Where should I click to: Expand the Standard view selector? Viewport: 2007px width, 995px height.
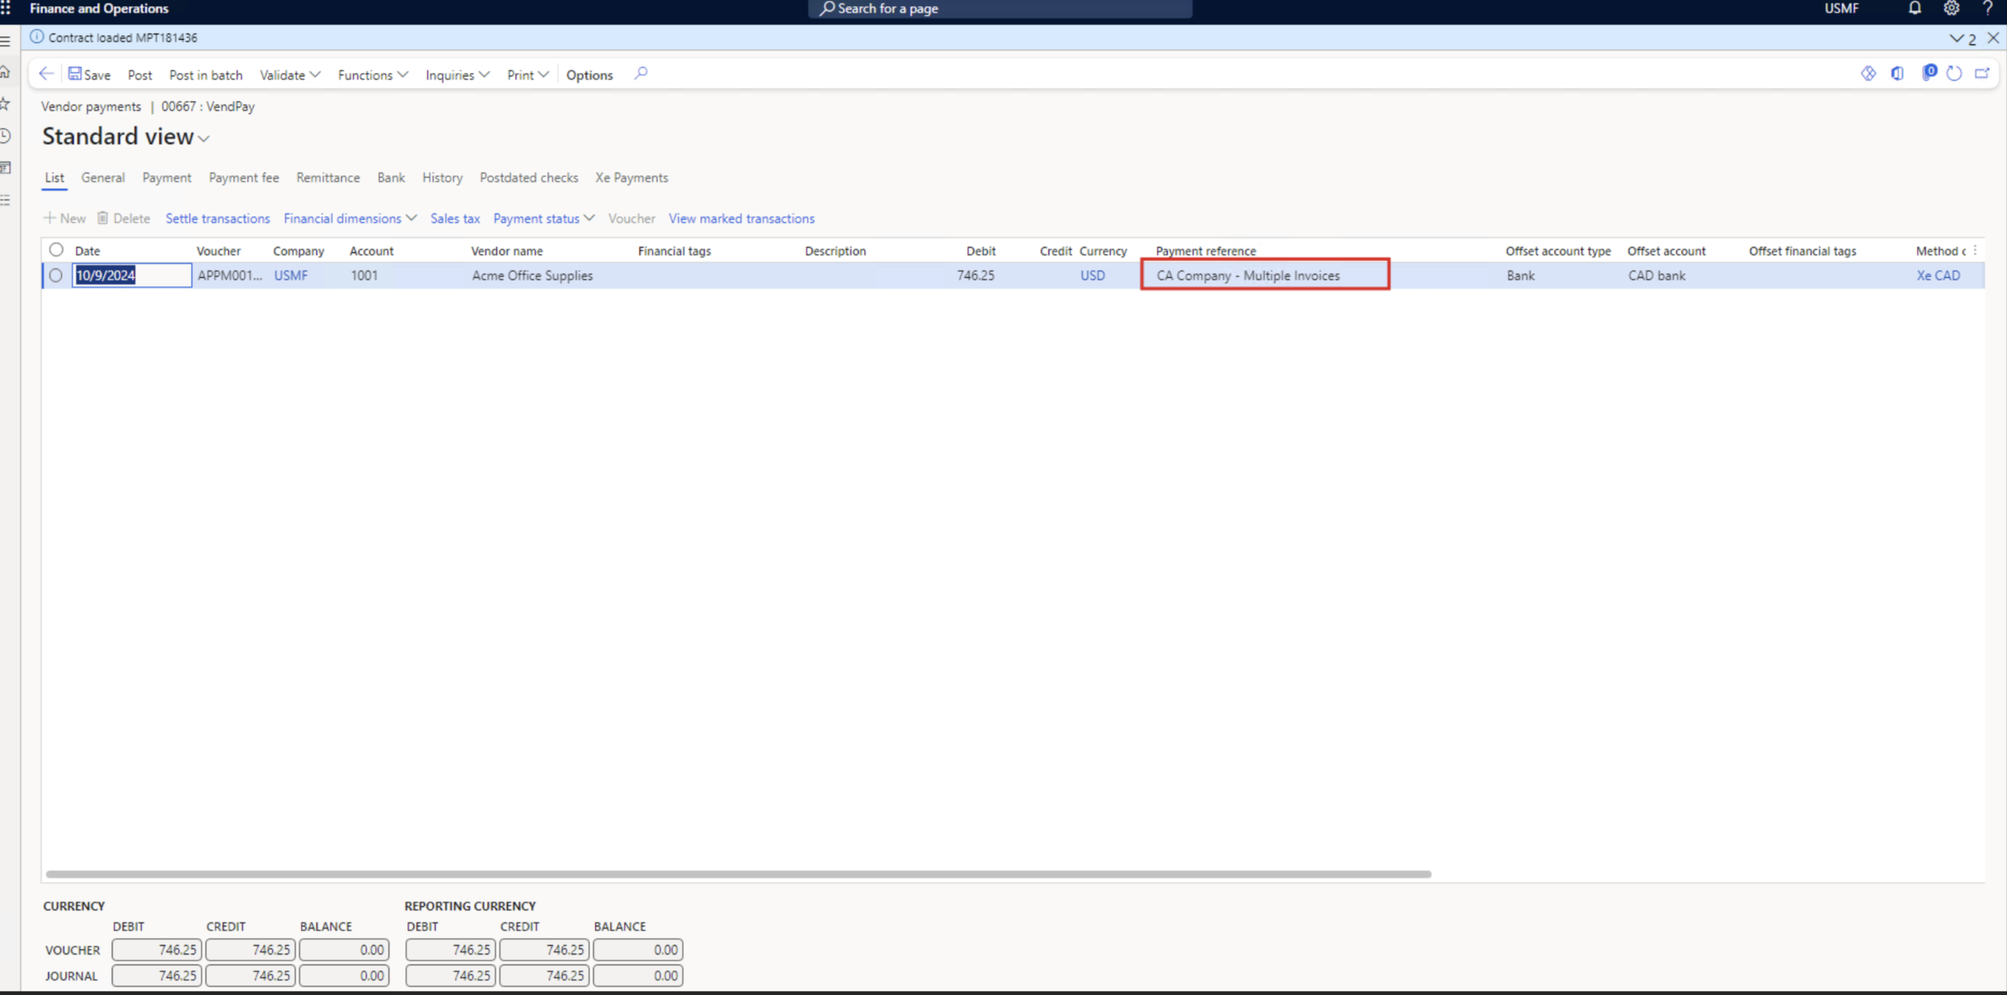click(x=204, y=138)
